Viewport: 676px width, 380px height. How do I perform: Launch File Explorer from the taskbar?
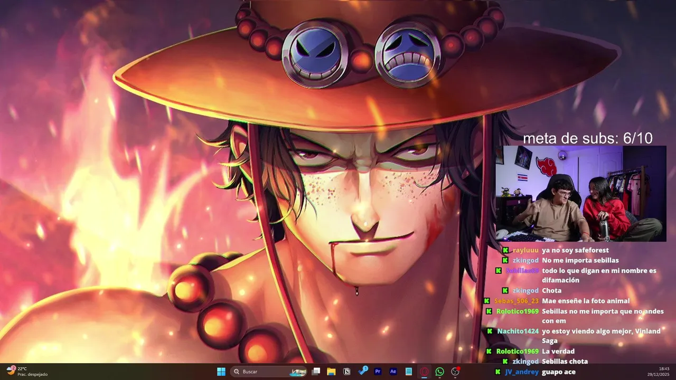331,372
